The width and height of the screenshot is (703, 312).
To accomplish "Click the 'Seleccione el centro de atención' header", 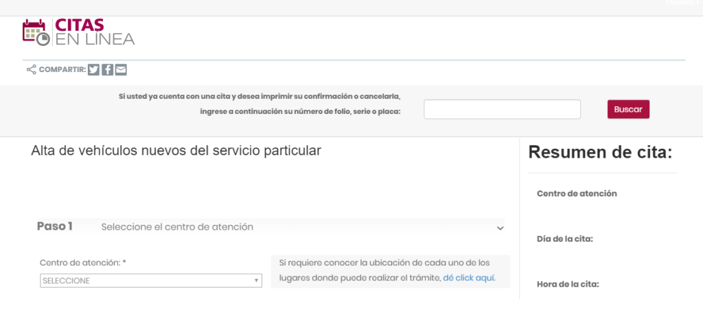I will click(177, 227).
